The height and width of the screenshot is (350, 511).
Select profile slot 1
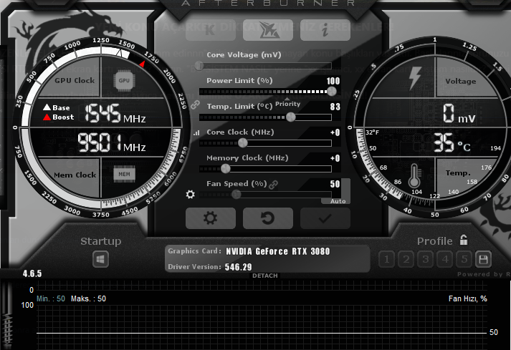click(386, 260)
